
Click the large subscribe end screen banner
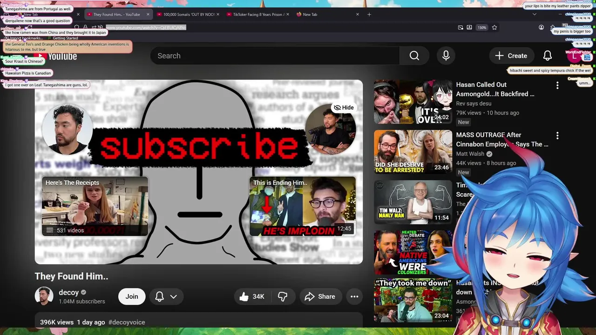click(200, 147)
